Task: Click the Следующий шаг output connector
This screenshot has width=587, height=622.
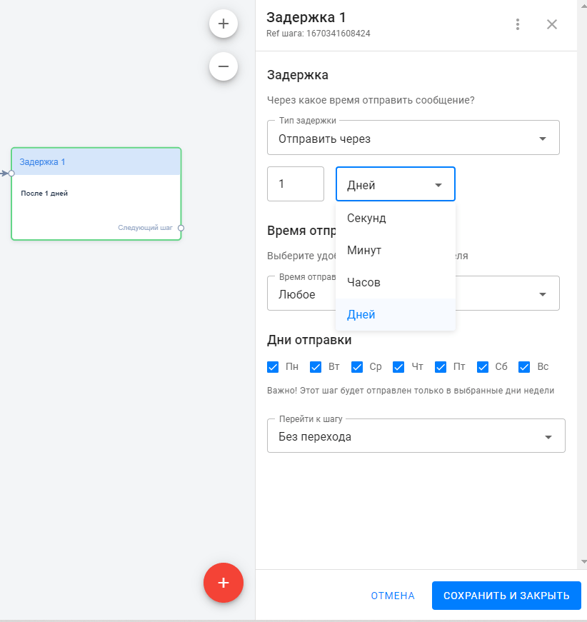Action: click(x=181, y=228)
